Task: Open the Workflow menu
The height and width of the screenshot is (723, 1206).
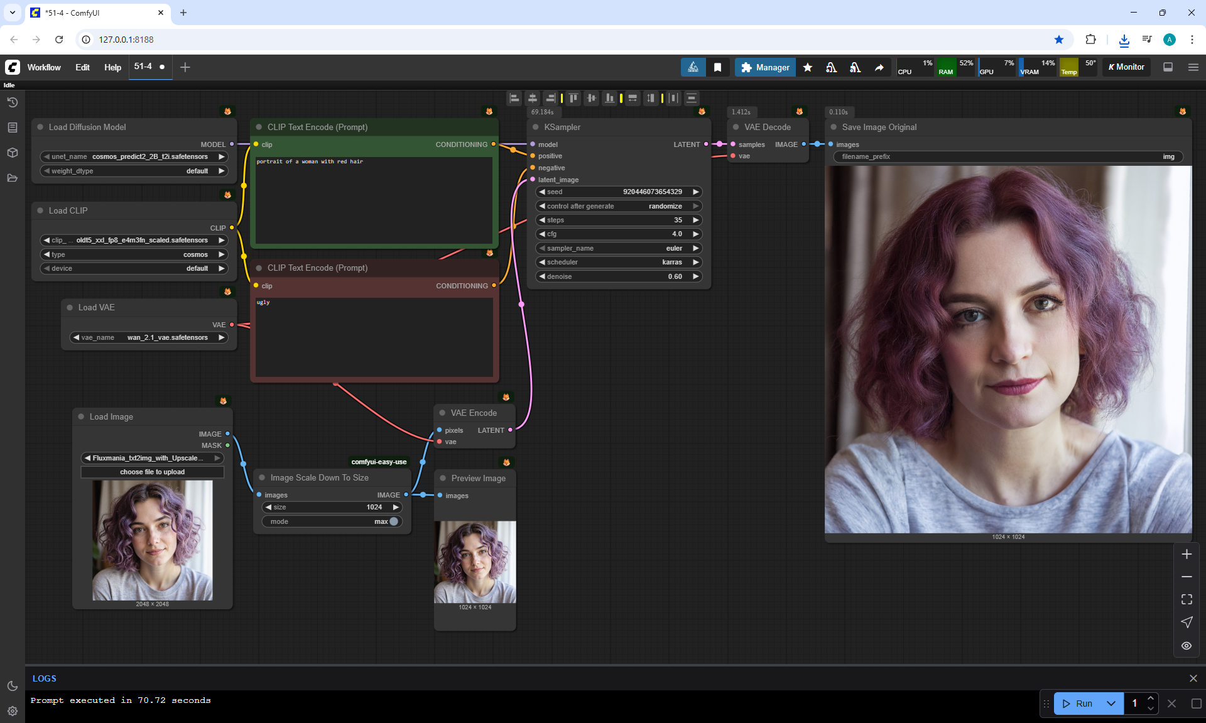Action: tap(44, 67)
